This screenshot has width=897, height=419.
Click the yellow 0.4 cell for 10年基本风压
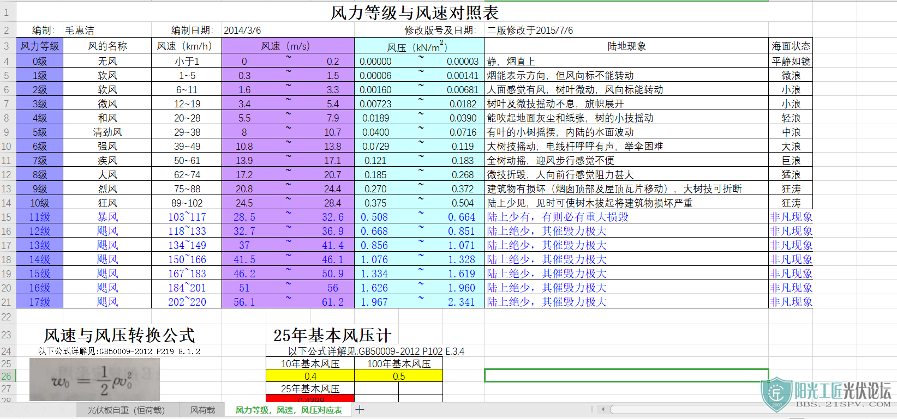pos(310,376)
